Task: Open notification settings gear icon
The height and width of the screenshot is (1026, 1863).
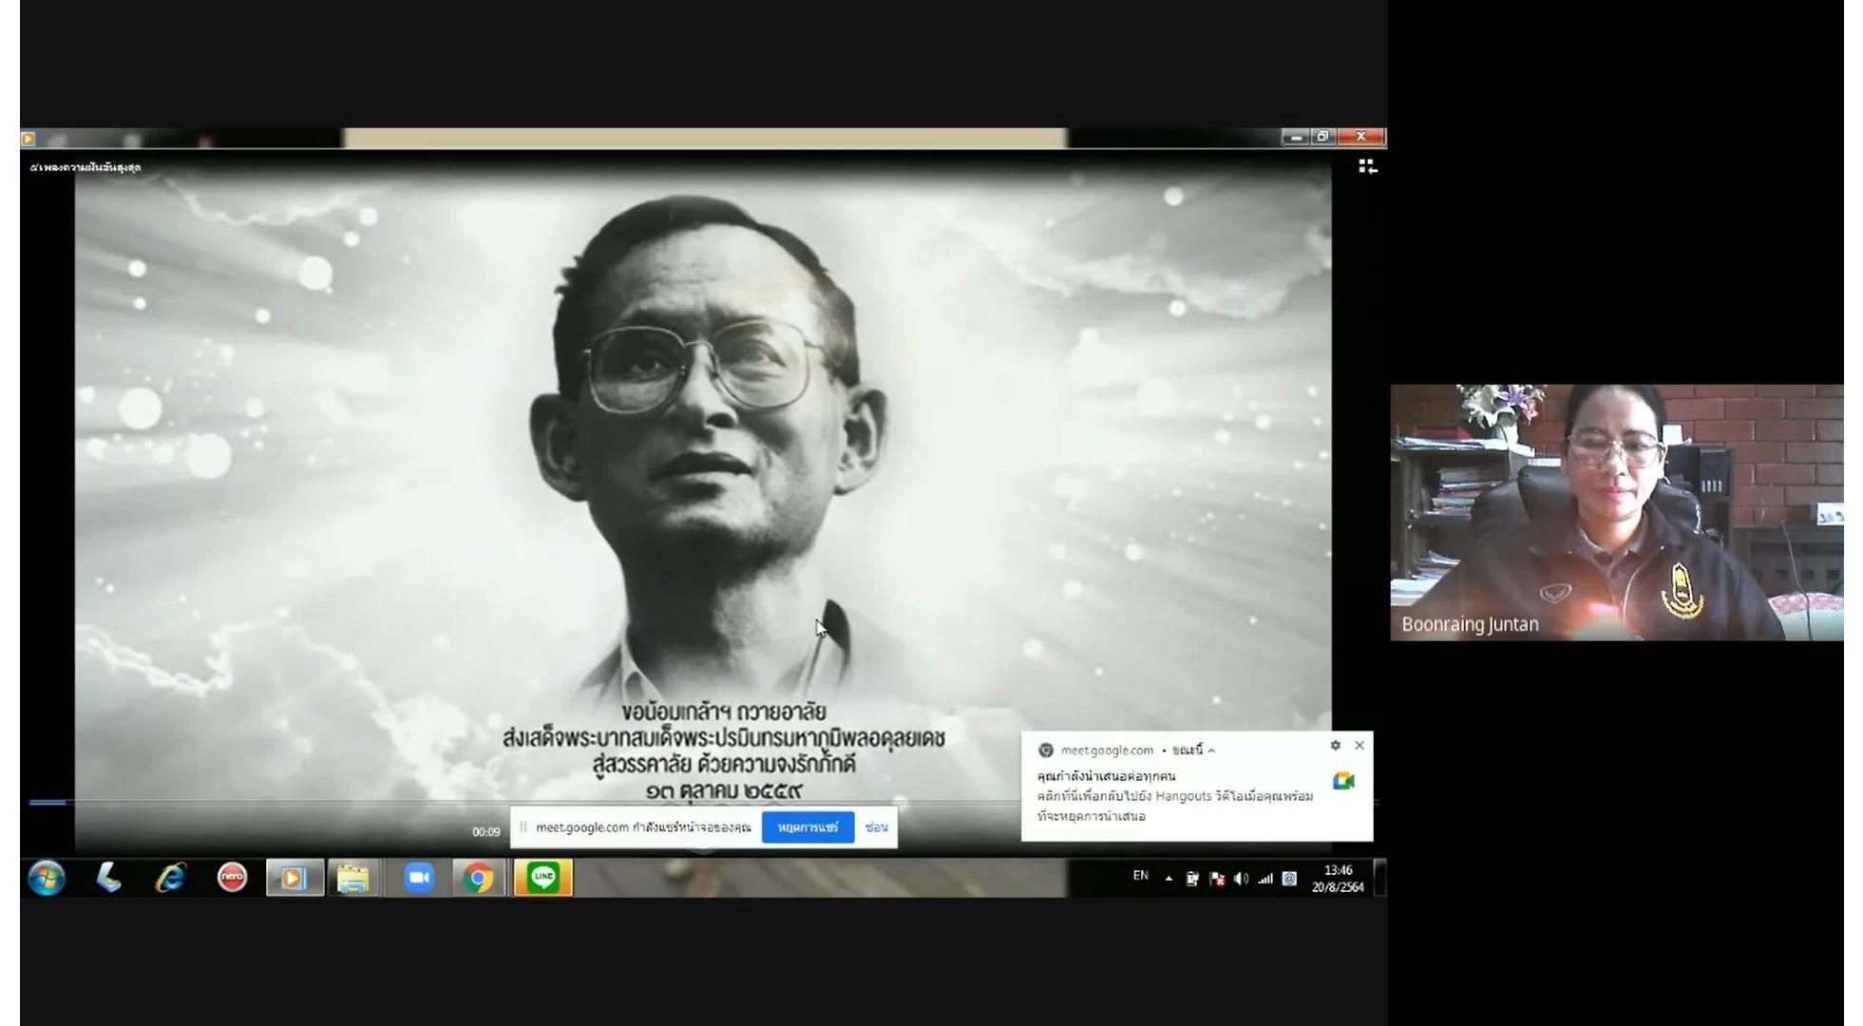Action: click(x=1335, y=746)
